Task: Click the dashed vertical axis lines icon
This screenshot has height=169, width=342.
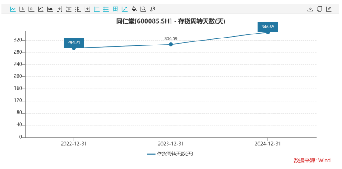Action: coord(78,9)
